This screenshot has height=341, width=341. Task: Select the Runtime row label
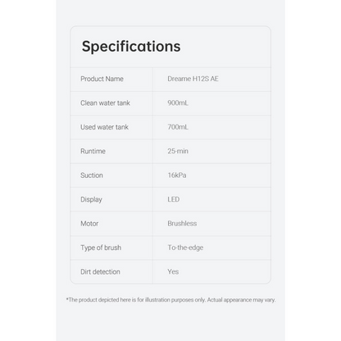coord(93,151)
